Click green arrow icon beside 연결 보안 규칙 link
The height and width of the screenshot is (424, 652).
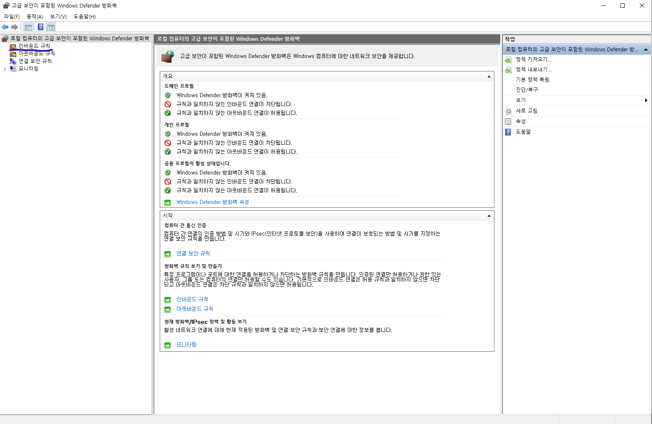[168, 254]
